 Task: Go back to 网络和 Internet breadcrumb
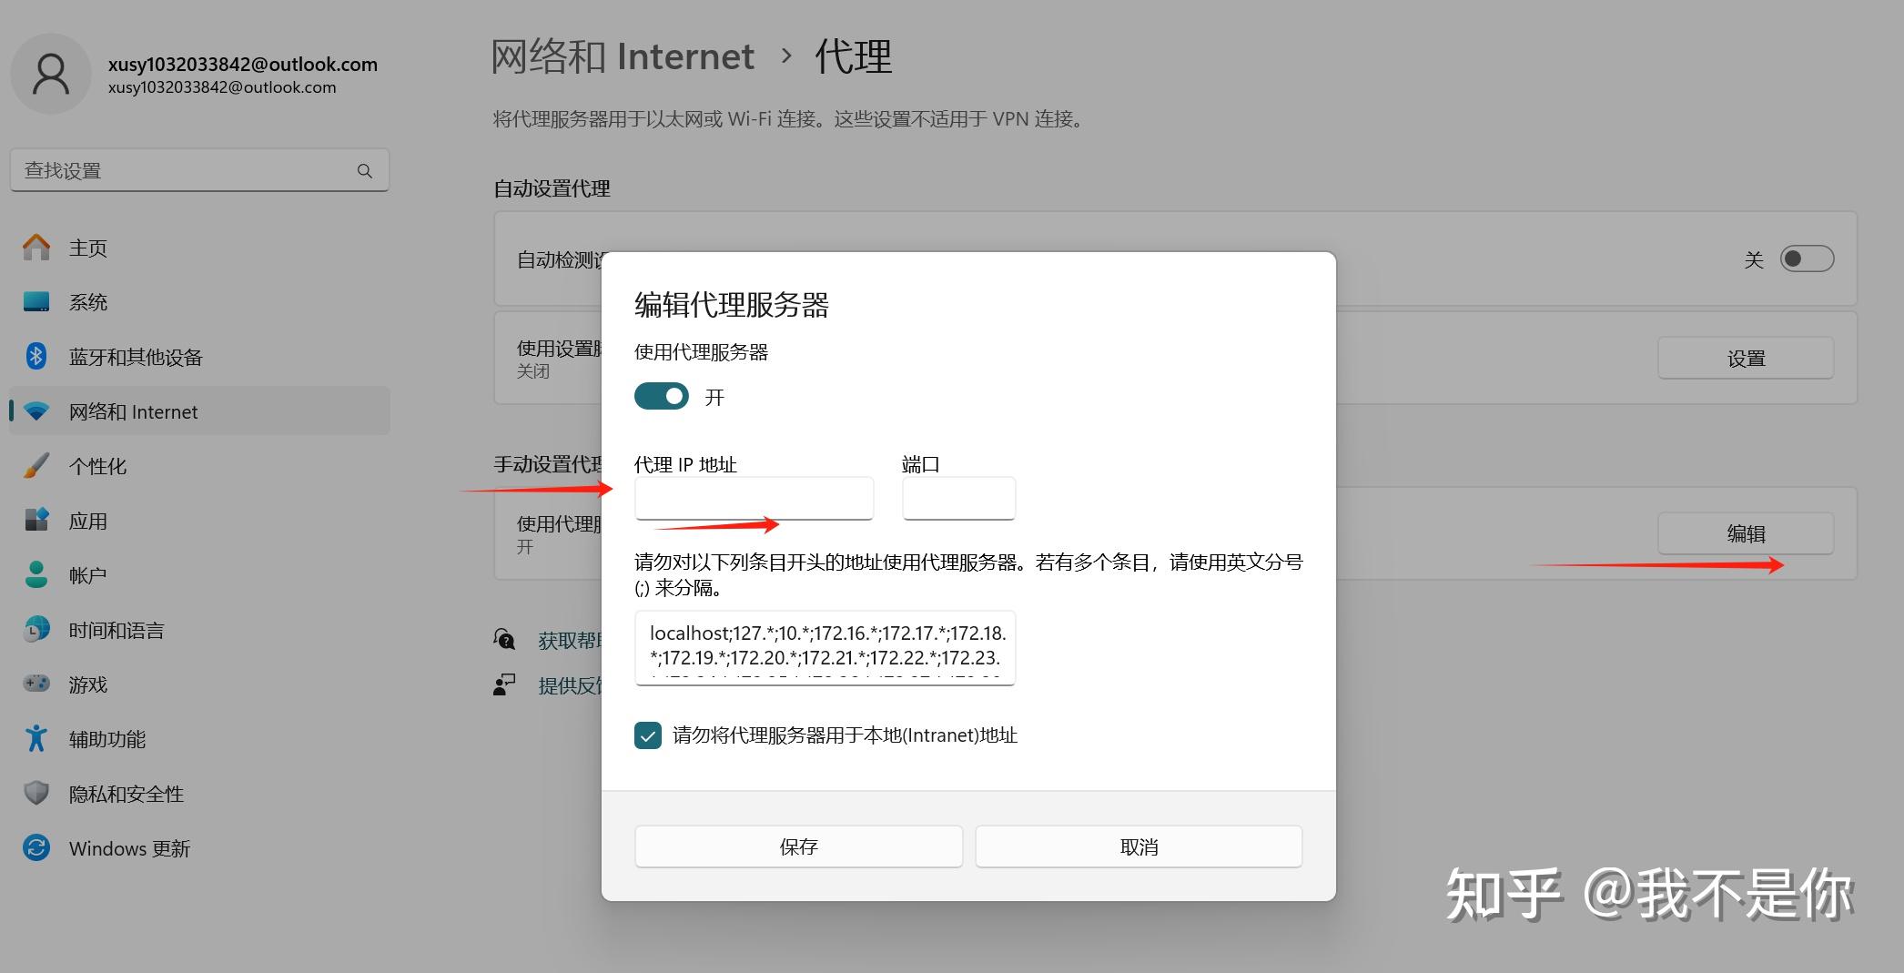click(622, 56)
